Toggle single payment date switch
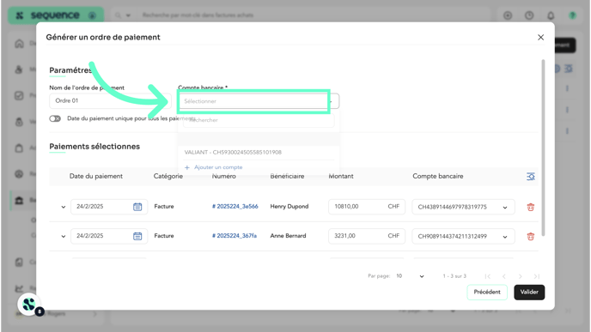 click(55, 118)
